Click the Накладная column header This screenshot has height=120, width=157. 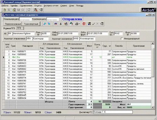click(28, 46)
